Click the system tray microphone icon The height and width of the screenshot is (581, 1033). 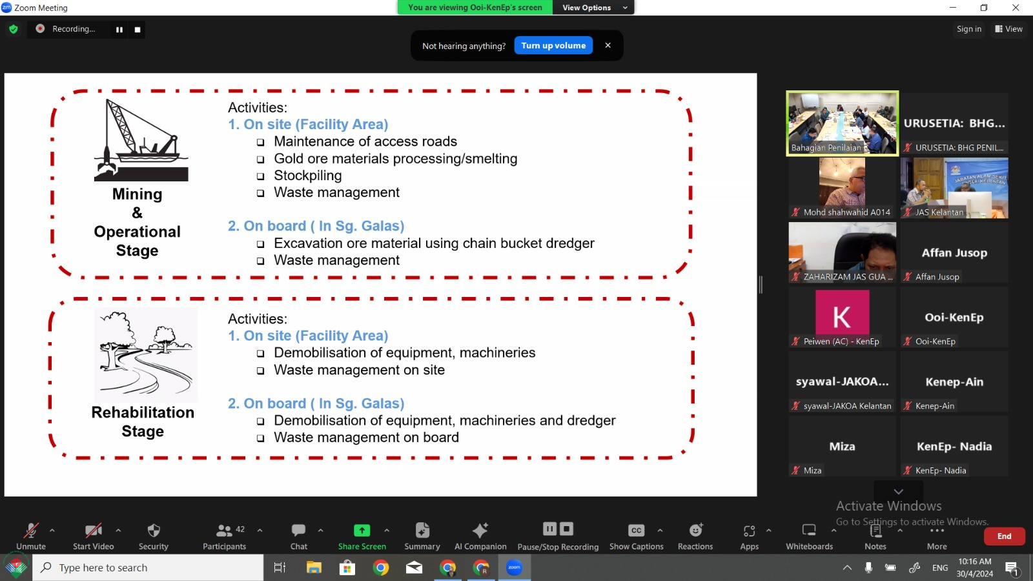point(868,568)
